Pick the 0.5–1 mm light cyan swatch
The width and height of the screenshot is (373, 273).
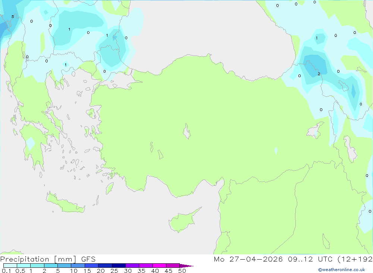(24, 266)
